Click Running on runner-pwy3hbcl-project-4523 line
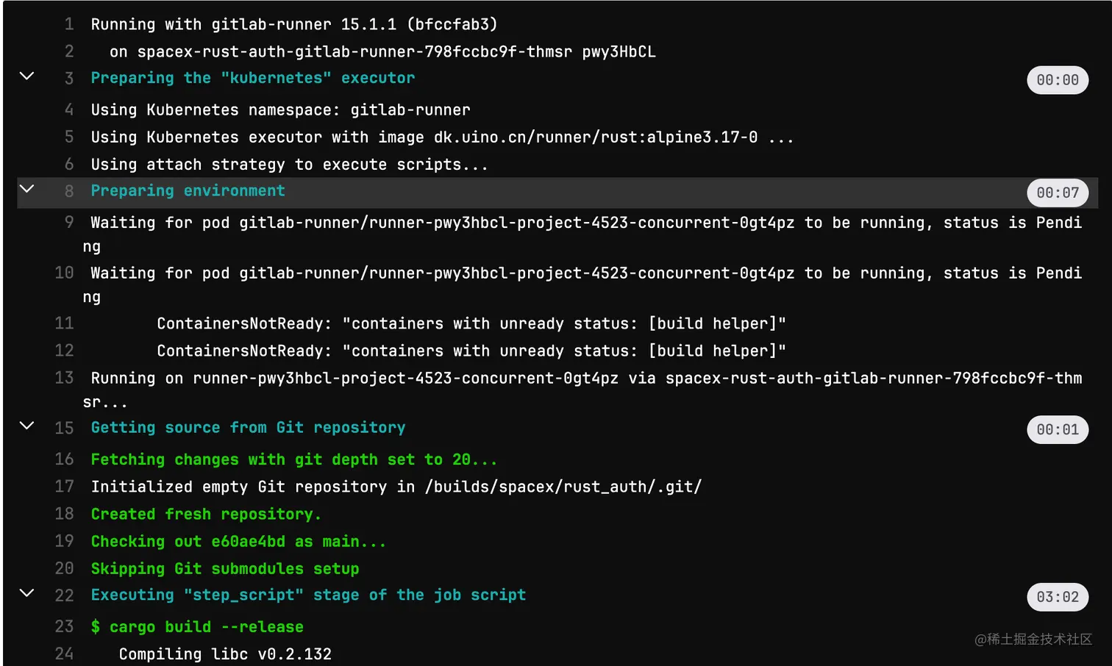This screenshot has height=666, width=1112. tap(582, 390)
